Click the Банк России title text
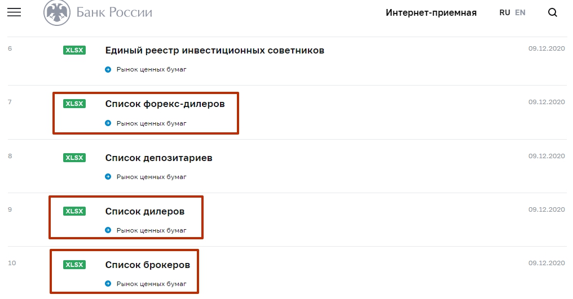The image size is (573, 299). click(x=114, y=12)
